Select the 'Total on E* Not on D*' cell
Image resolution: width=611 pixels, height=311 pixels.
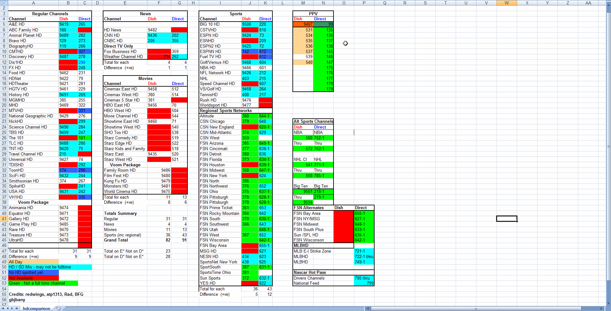coord(125,251)
